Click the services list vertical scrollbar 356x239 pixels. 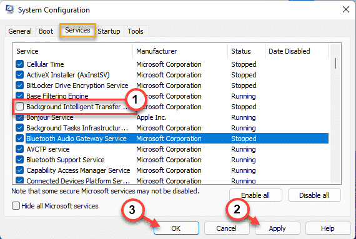pyautogui.click(x=335, y=114)
